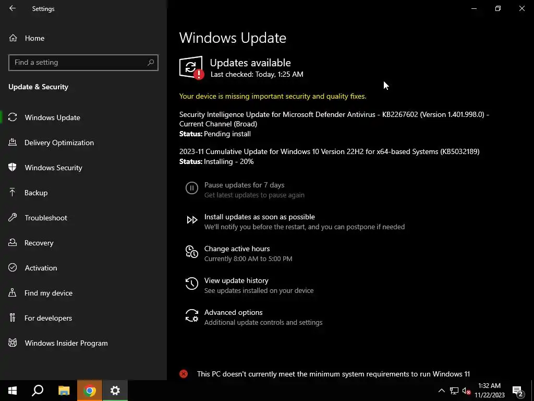Open Windows Insider Program settings
The image size is (534, 401).
pyautogui.click(x=83, y=343)
